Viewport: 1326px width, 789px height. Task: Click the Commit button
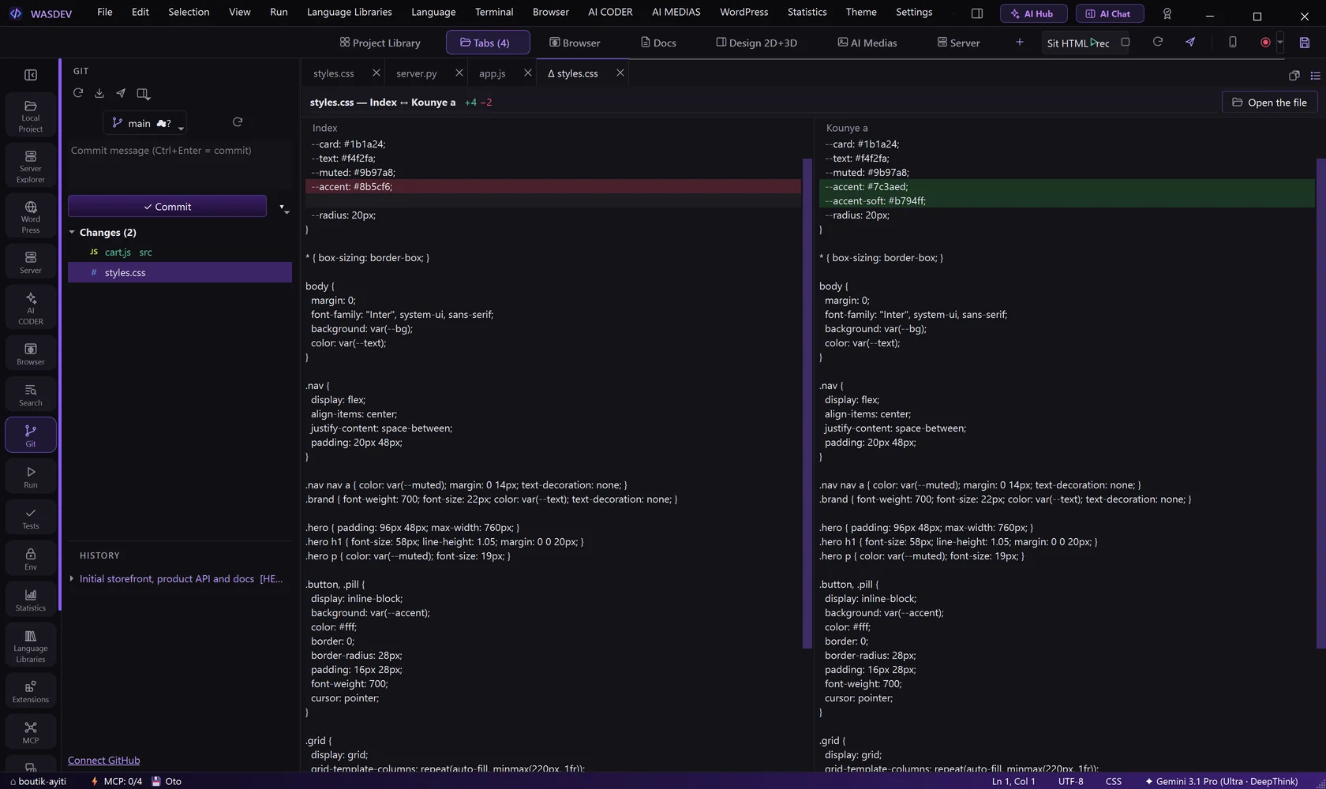coord(167,207)
